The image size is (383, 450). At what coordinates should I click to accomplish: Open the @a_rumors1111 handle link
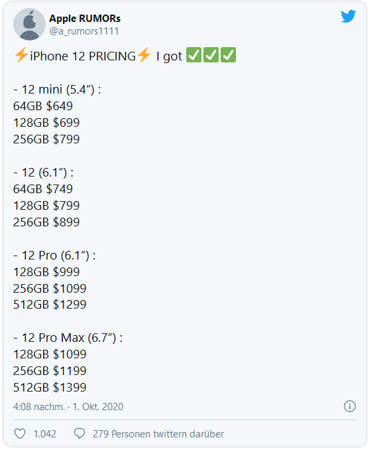[x=84, y=31]
